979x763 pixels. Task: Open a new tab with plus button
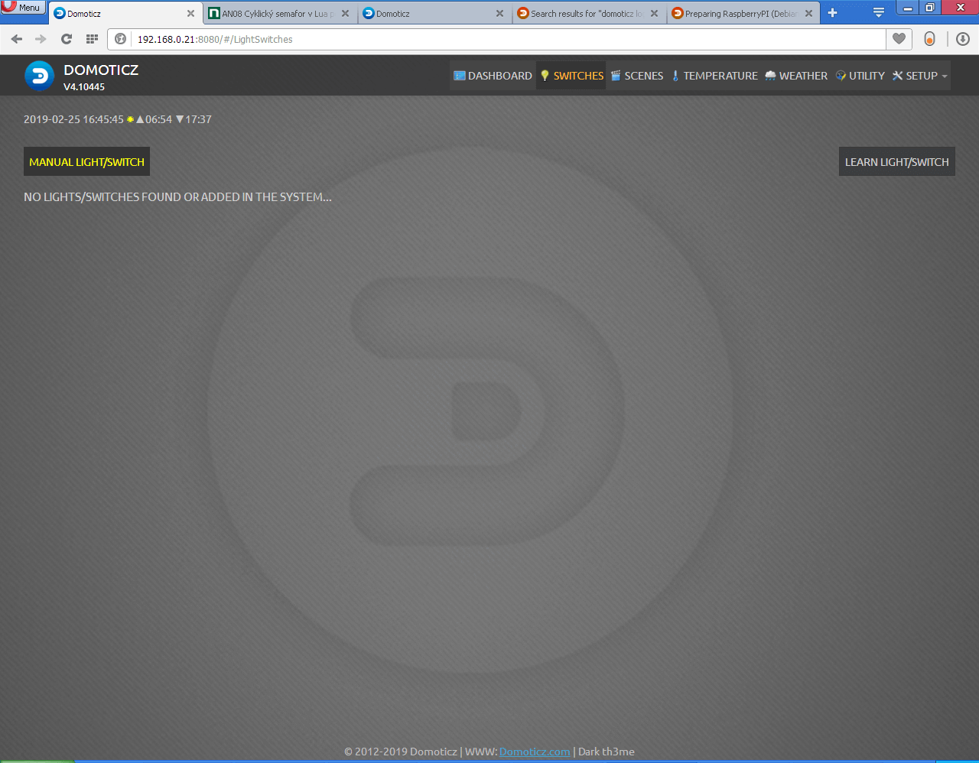833,13
